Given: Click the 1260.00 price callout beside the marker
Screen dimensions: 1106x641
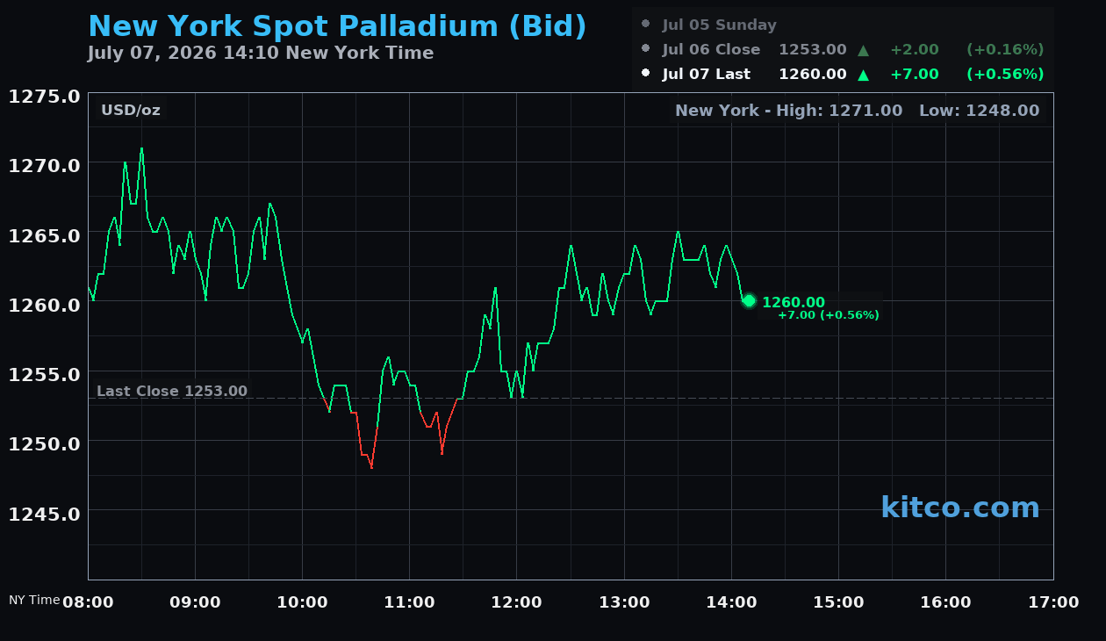Looking at the screenshot, I should pos(794,303).
